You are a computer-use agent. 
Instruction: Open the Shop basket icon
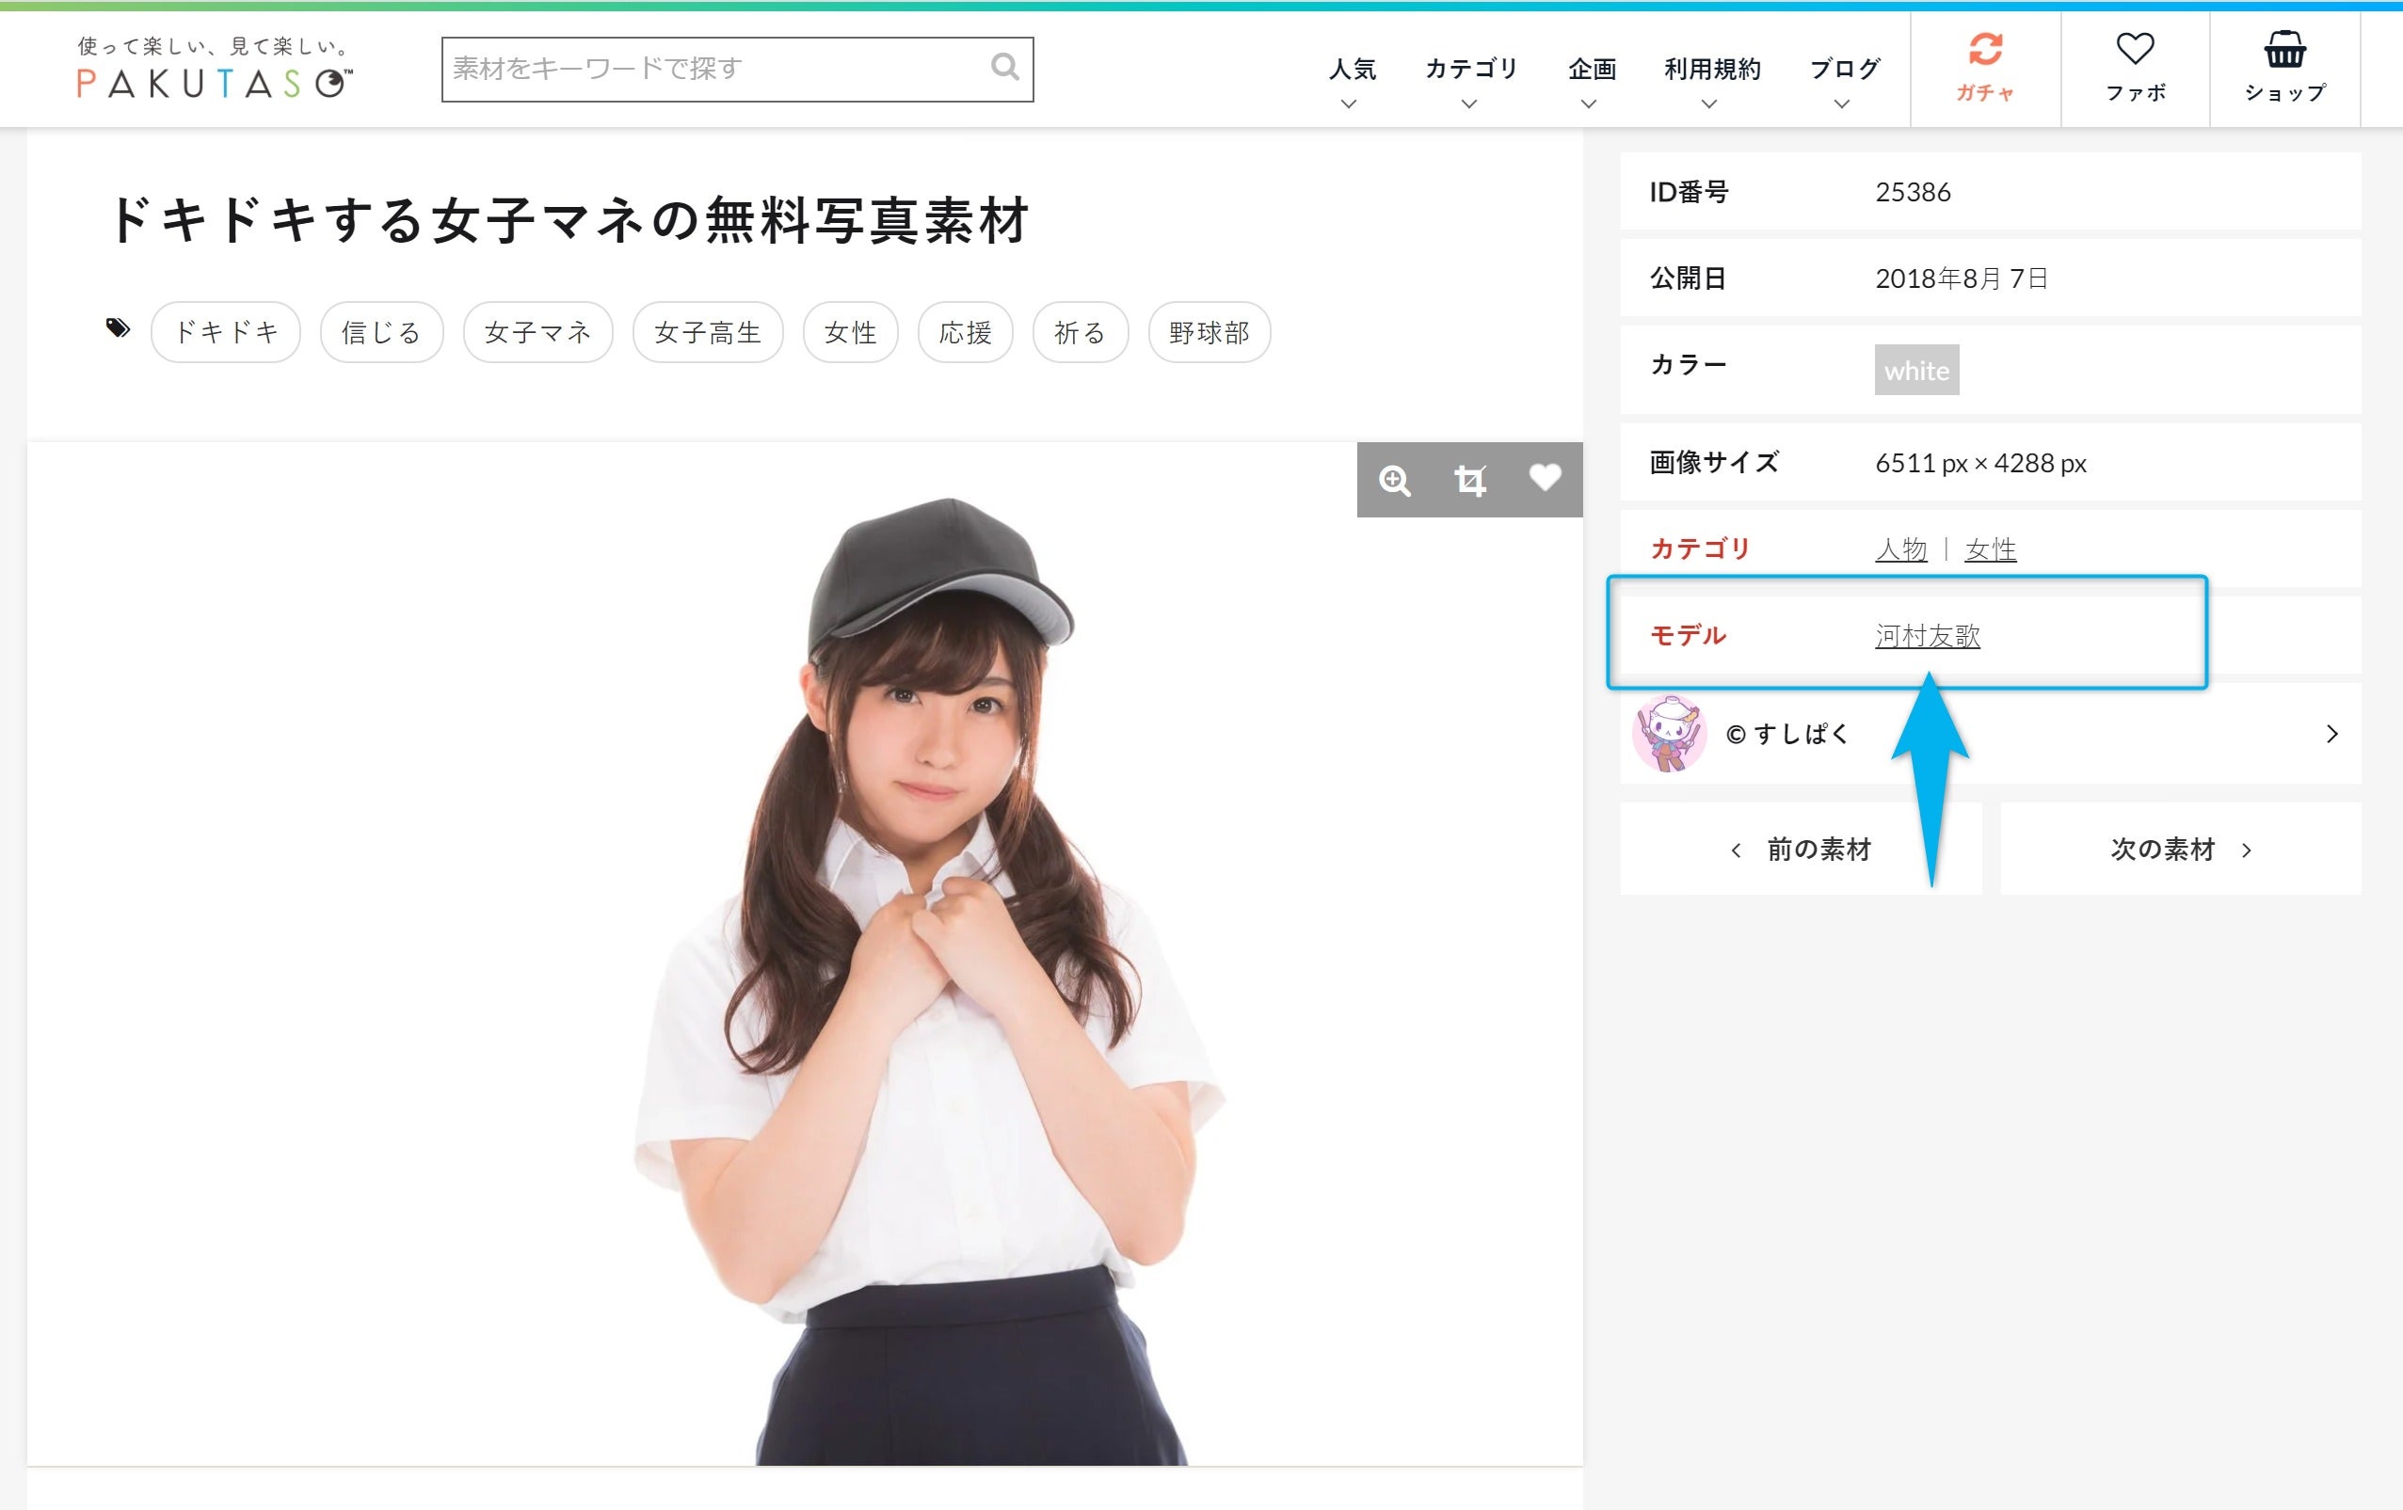[2283, 50]
